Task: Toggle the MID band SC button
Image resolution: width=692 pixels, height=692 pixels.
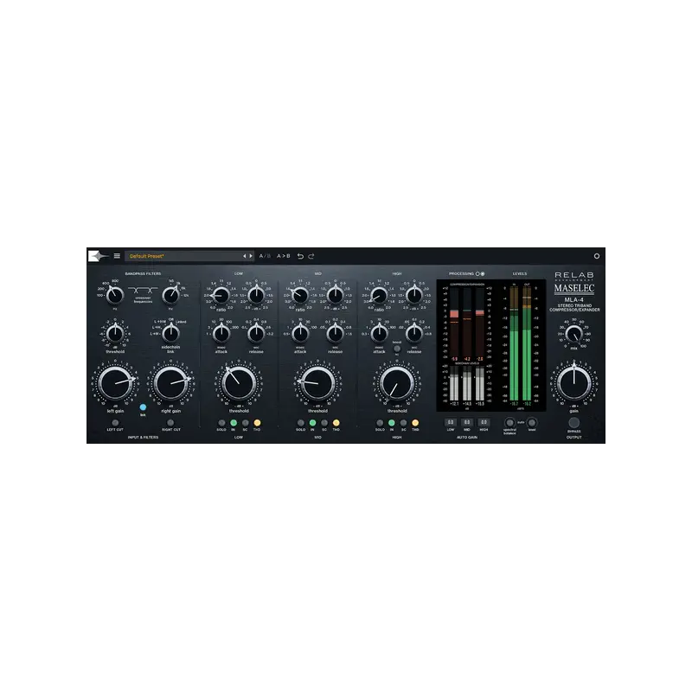Action: click(x=324, y=423)
